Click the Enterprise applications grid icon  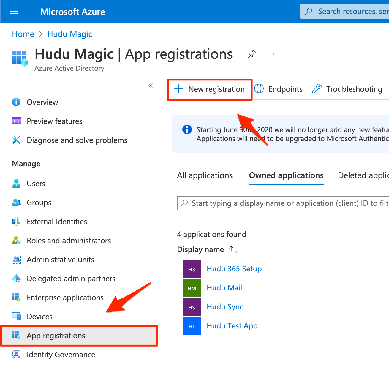[x=16, y=297]
